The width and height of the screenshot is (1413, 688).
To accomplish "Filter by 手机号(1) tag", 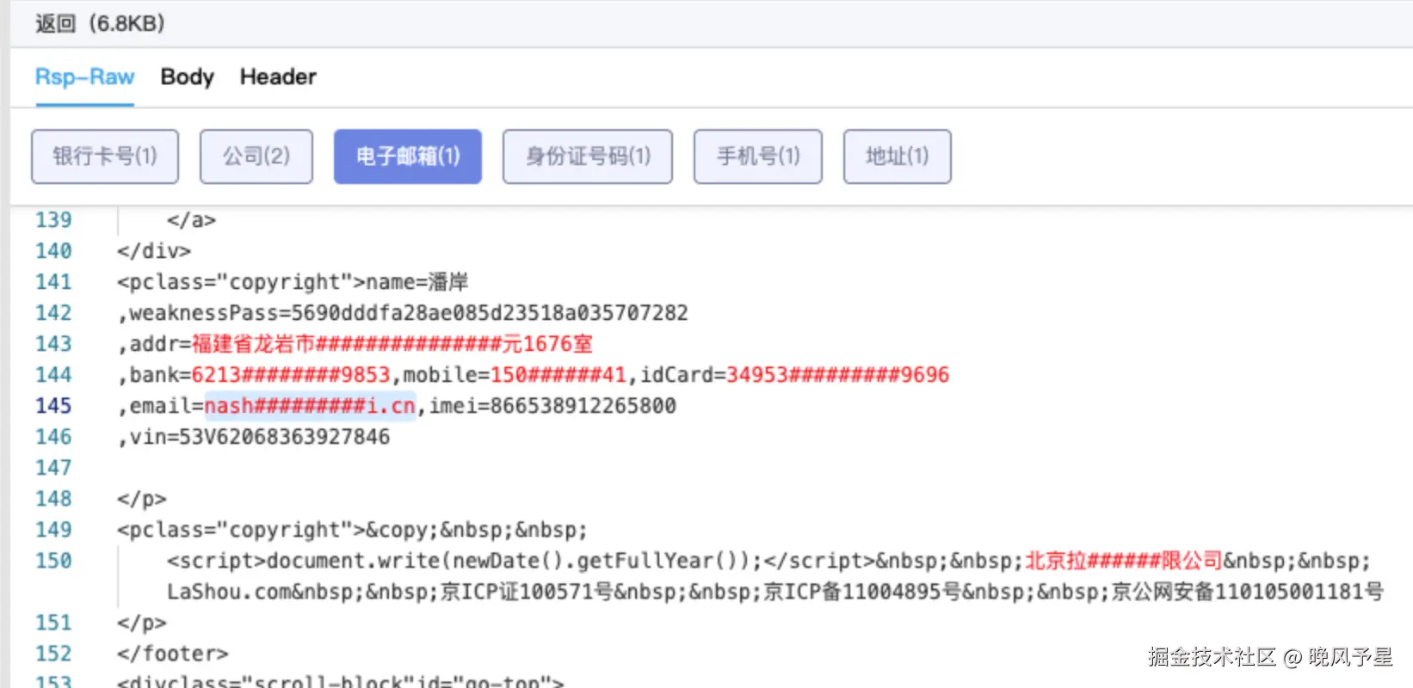I will tap(758, 157).
